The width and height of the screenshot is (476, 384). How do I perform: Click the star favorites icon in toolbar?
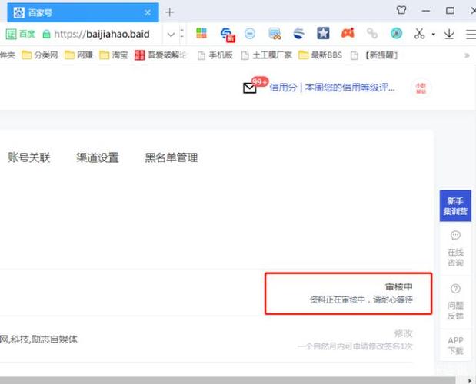(324, 34)
